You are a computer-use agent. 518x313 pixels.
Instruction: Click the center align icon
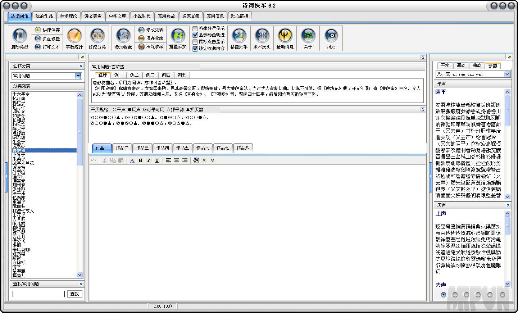coord(176,160)
